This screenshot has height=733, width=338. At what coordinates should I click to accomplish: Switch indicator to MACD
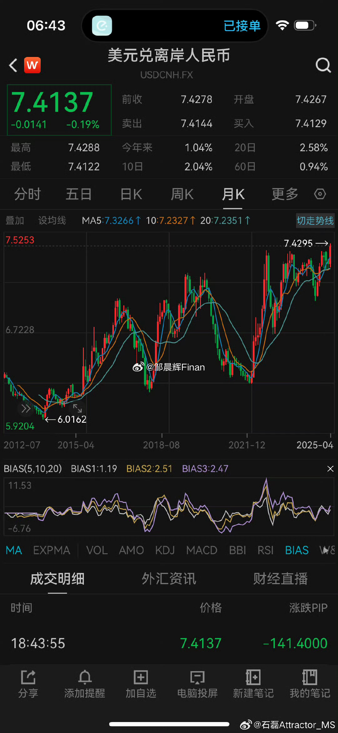[x=202, y=550]
